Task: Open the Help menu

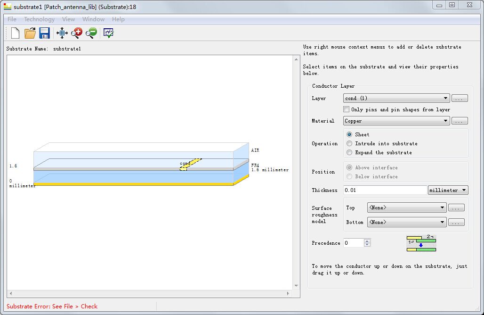Action: [118, 19]
